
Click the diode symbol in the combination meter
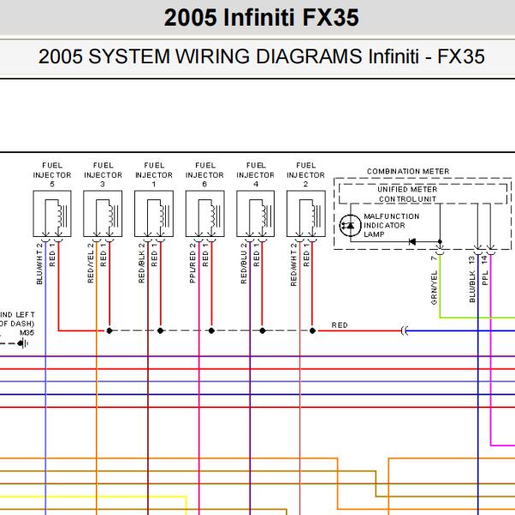[x=412, y=242]
